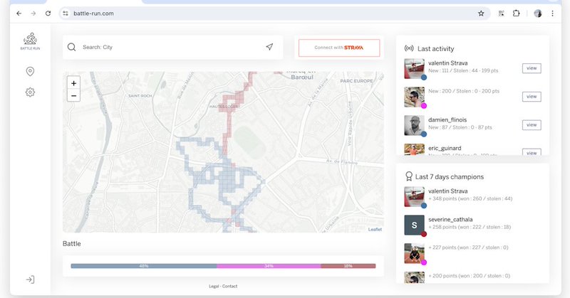Click the Connect with Strava button

[x=339, y=48]
